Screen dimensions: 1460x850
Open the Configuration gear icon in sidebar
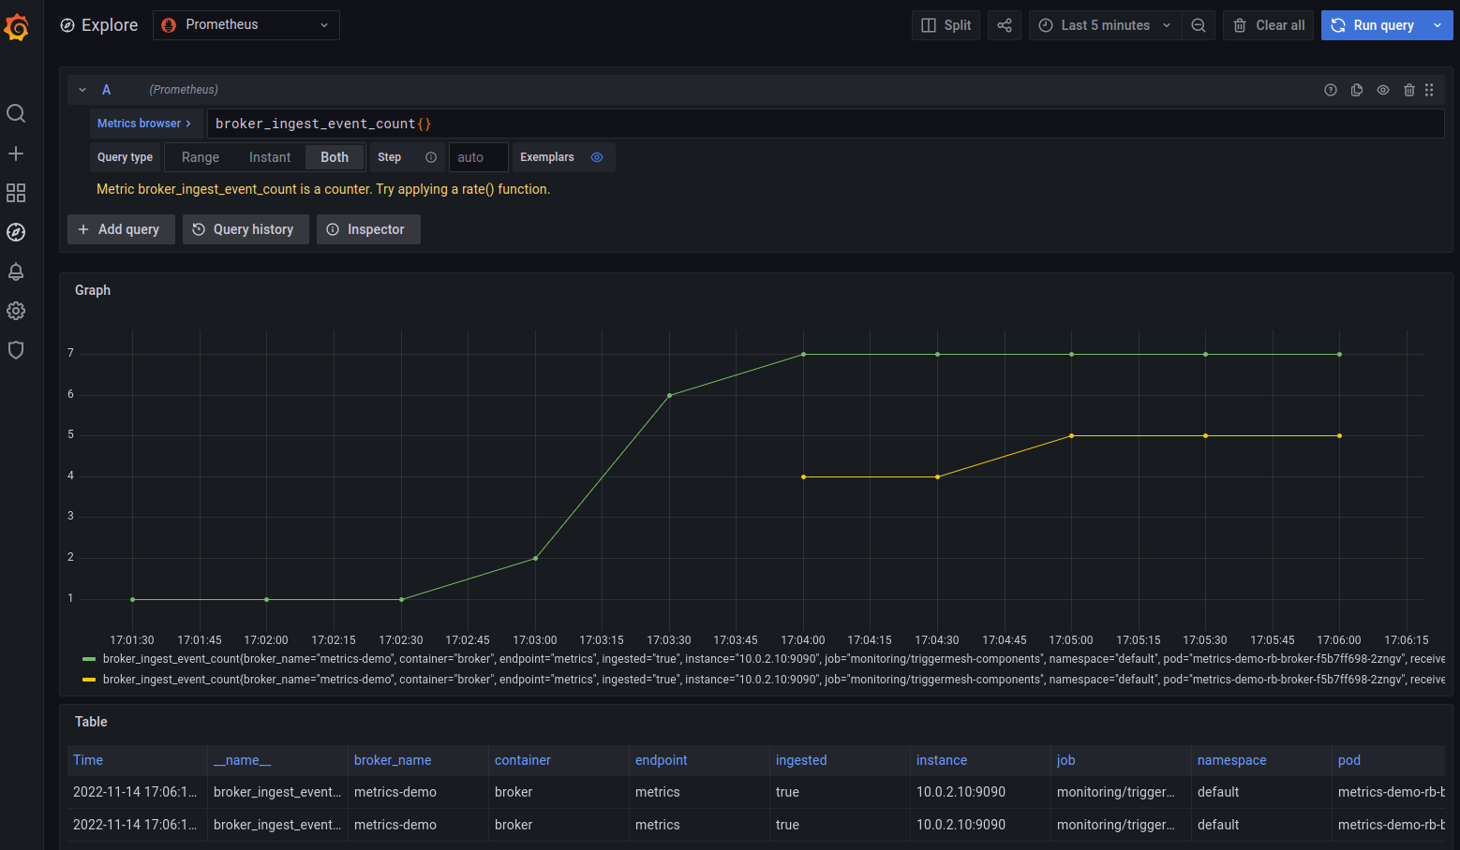coord(16,311)
